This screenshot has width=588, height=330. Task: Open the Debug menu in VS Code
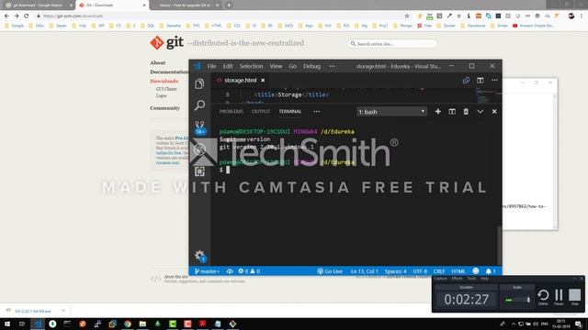(x=311, y=66)
